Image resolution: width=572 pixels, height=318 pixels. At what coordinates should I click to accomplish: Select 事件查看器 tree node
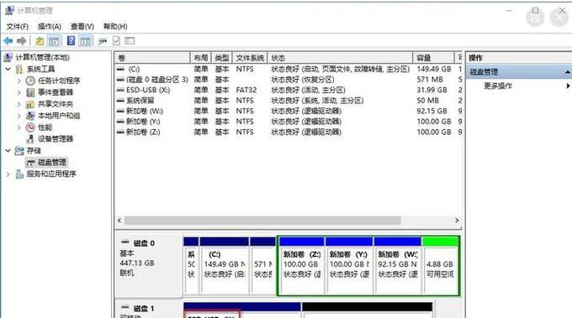55,92
